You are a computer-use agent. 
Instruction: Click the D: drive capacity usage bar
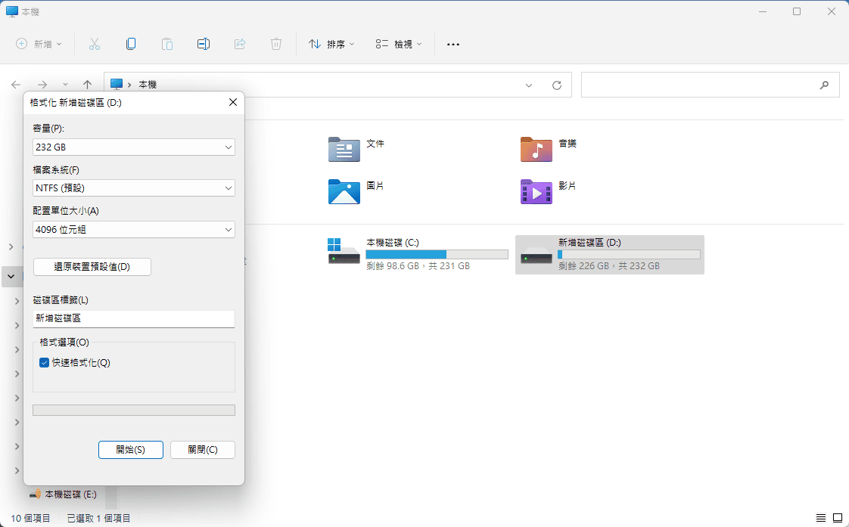click(x=629, y=255)
